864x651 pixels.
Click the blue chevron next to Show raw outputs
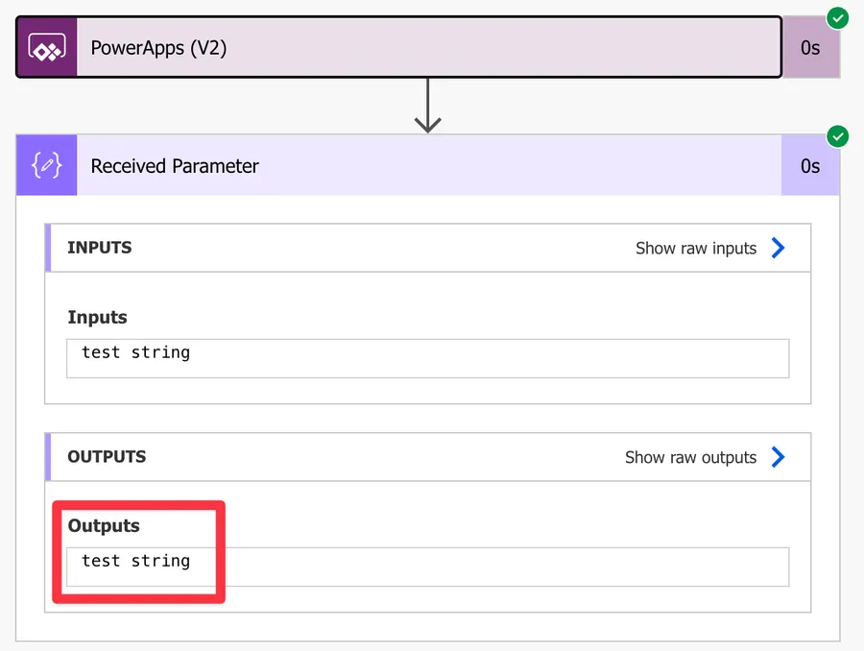point(780,457)
